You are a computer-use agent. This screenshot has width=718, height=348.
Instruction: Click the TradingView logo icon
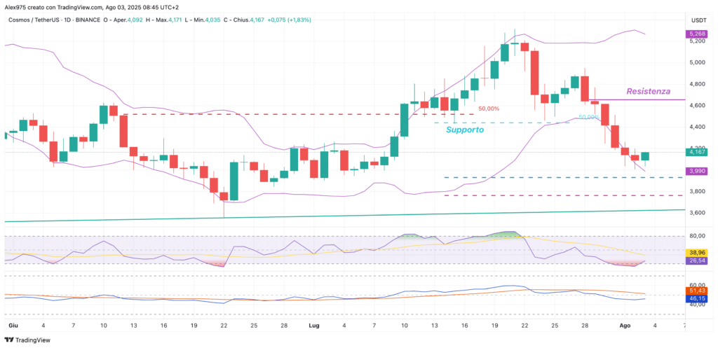click(9, 340)
